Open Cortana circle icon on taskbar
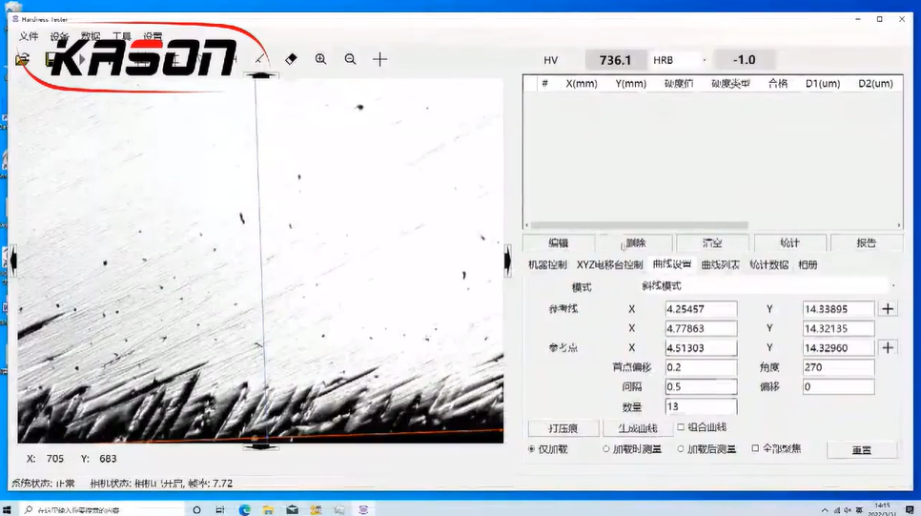Screen dimensions: 921x516 click(x=196, y=509)
